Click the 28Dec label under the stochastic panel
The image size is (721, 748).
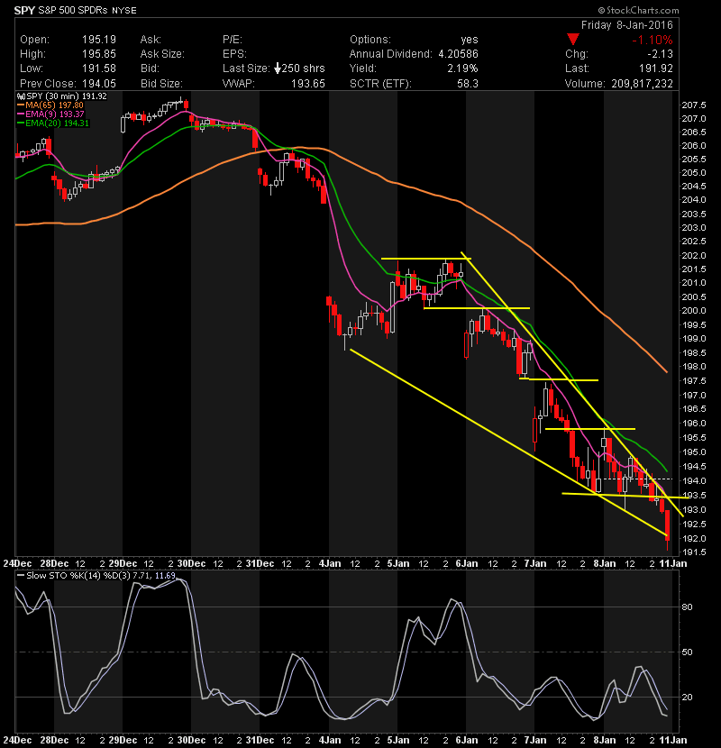tap(54, 741)
